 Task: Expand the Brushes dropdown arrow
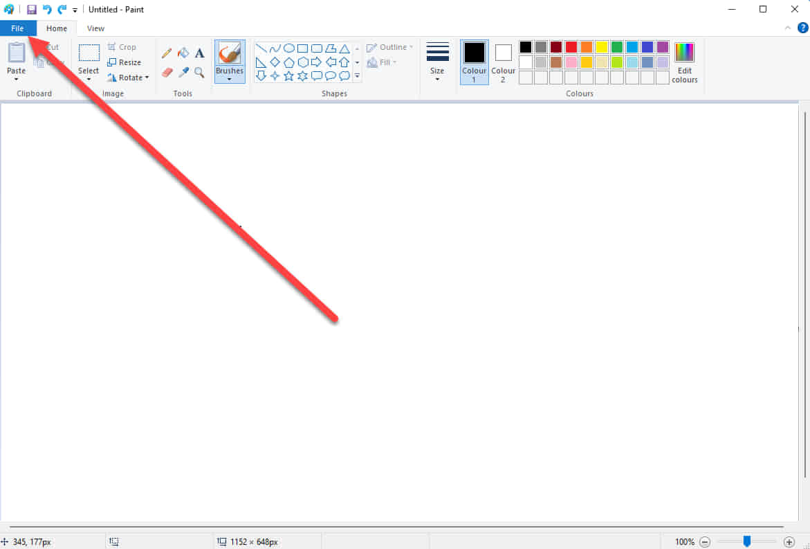(230, 79)
